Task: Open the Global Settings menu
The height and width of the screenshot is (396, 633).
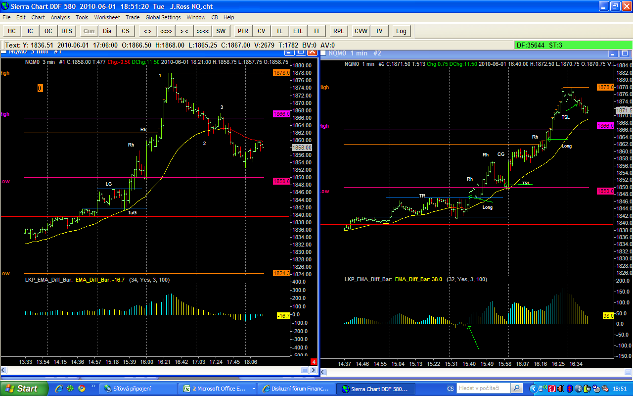Action: 163,17
